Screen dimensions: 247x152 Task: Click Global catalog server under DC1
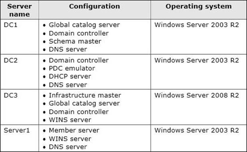coord(84,25)
